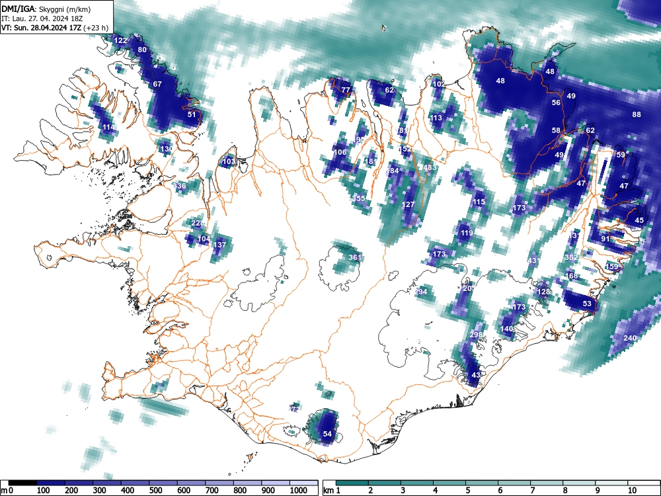Image resolution: width=661 pixels, height=496 pixels.
Task: Click the map value 119
Action: 467,233
